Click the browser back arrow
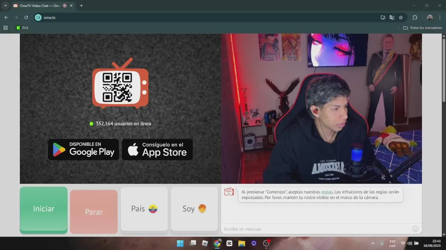This screenshot has width=446, height=250. 6,17
